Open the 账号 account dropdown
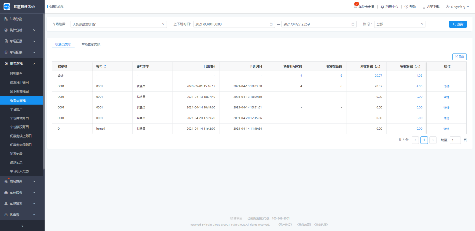Viewport: 475px width, 231px height. pos(399,24)
